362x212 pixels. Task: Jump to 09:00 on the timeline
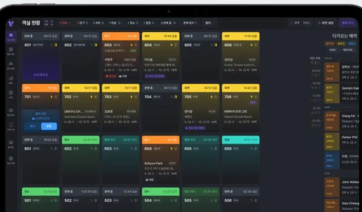point(316,71)
